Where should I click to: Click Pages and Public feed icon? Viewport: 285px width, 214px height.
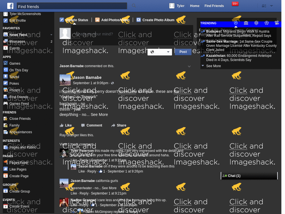(6, 147)
